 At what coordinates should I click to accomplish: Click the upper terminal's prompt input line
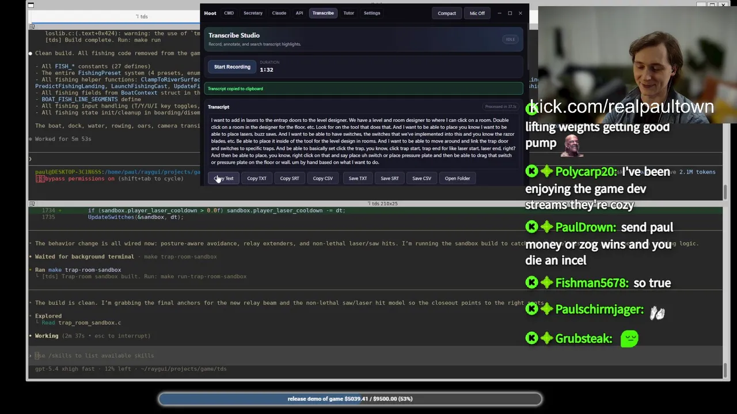click(x=115, y=159)
